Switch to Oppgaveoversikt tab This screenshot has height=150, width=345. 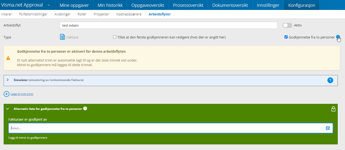(x=148, y=5)
